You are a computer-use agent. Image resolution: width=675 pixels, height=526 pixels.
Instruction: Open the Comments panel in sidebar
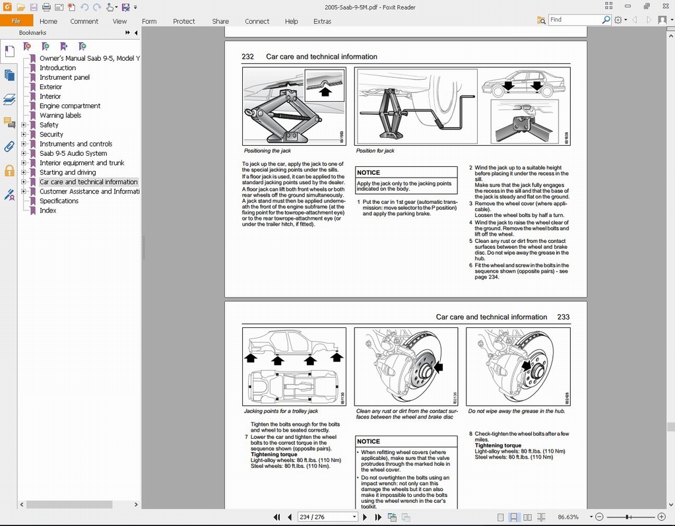click(9, 123)
